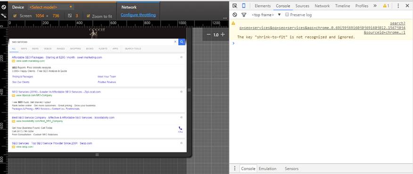The image size is (413, 174).
Task: Grab the viewport bottom-edge resize handle
Action: click(x=97, y=155)
